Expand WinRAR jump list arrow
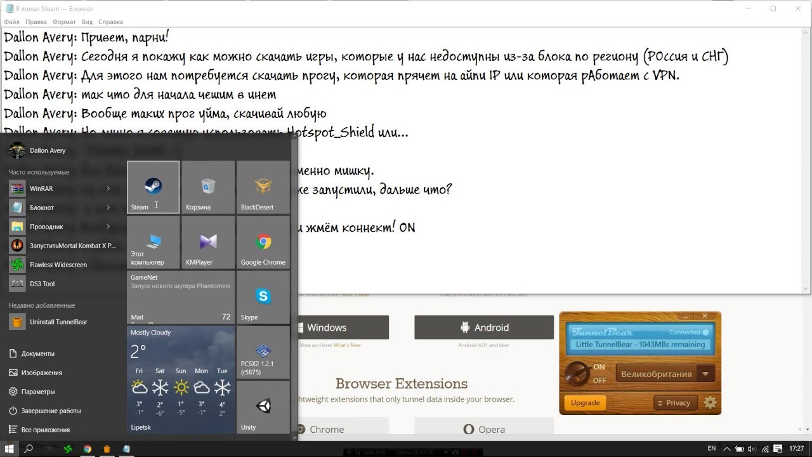Image resolution: width=812 pixels, height=457 pixels. pyautogui.click(x=108, y=189)
